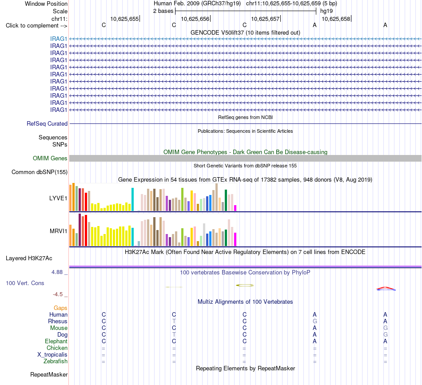Click the Dog alignment row label
The image size is (422, 385).
[x=62, y=335]
